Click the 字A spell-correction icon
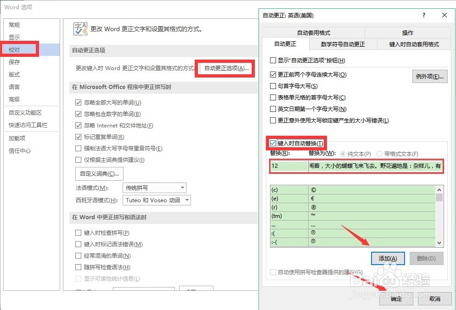The image size is (456, 310). [x=80, y=28]
